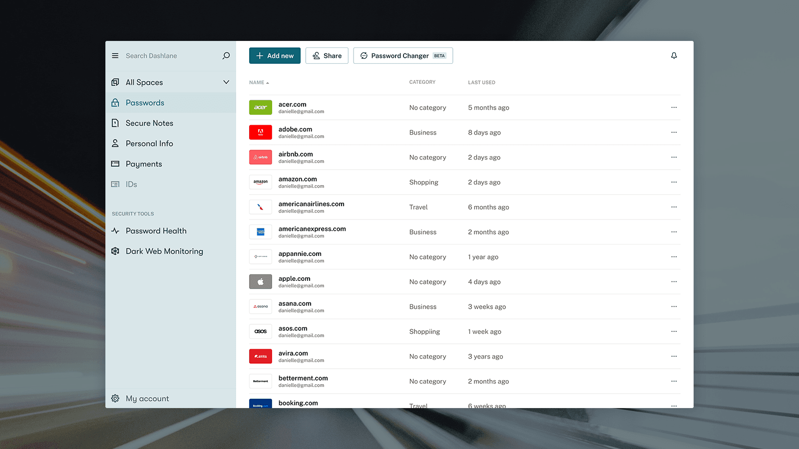Click the Share button
Viewport: 799px width, 449px height.
click(327, 56)
